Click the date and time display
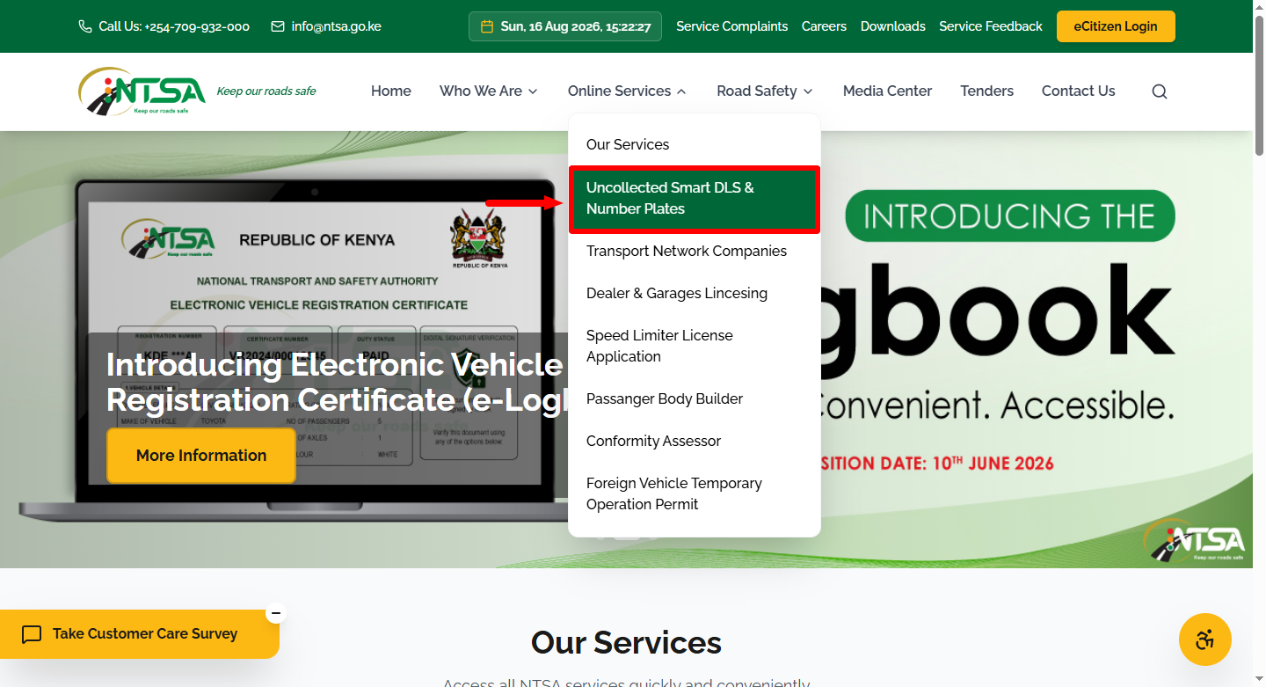The width and height of the screenshot is (1266, 687). point(565,26)
